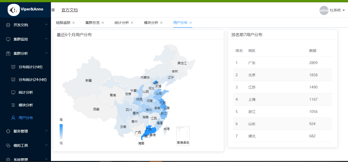The height and width of the screenshot is (162, 348).
Task: Click 山东 province on the map
Action: 159,94
